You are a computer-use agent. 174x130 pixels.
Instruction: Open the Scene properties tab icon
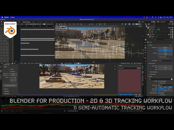pyautogui.click(x=145, y=53)
